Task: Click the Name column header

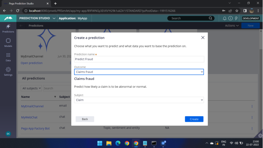Action: click(x=25, y=97)
